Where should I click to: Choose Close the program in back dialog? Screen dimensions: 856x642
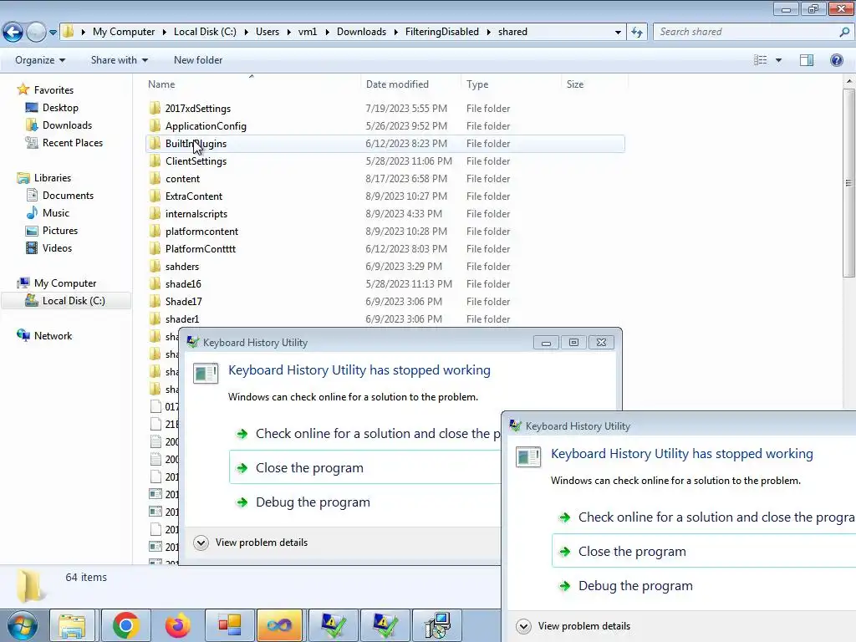click(x=364, y=467)
